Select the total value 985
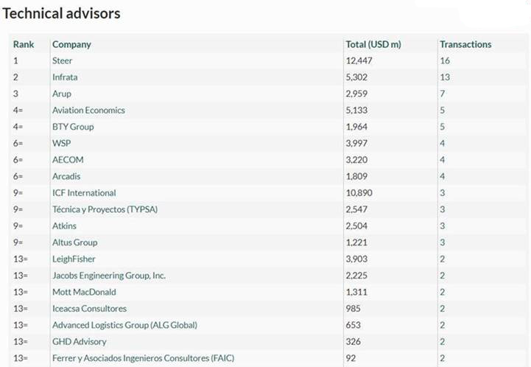The width and height of the screenshot is (531, 367). 353,309
